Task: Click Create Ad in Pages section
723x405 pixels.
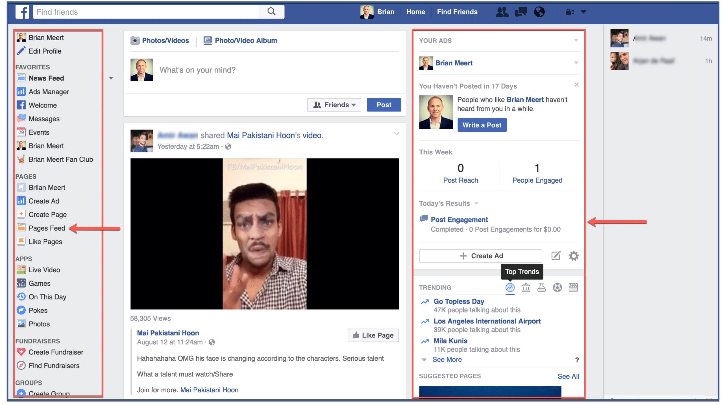Action: pos(38,201)
